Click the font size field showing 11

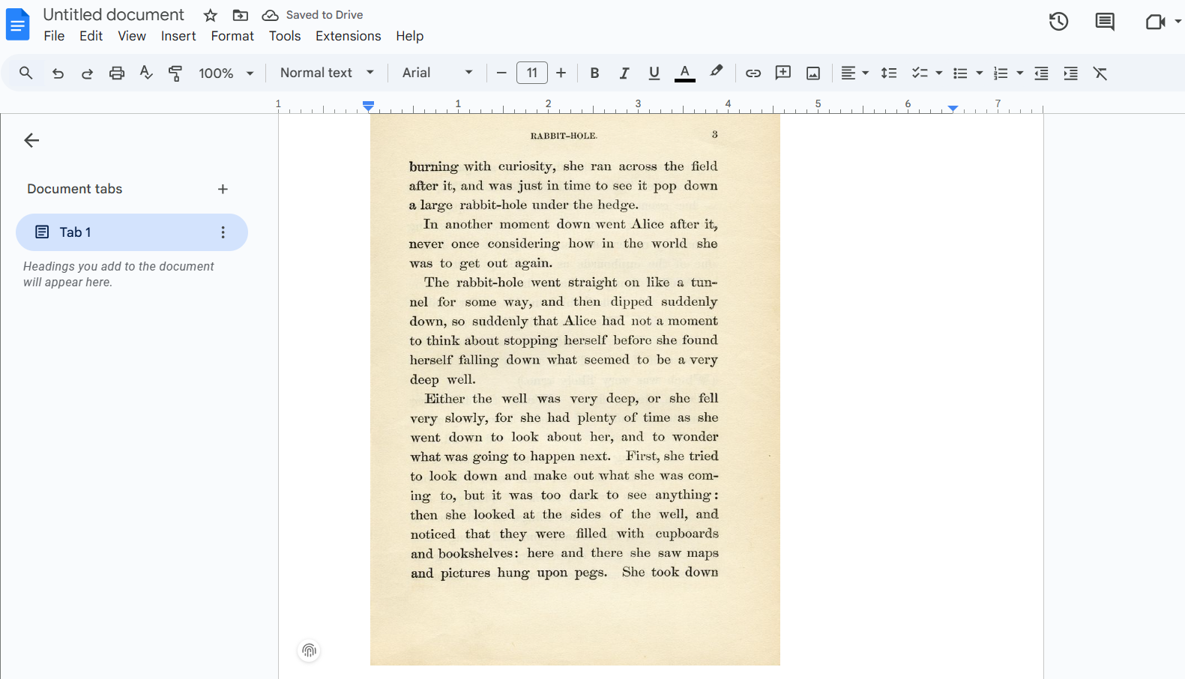pyautogui.click(x=532, y=73)
